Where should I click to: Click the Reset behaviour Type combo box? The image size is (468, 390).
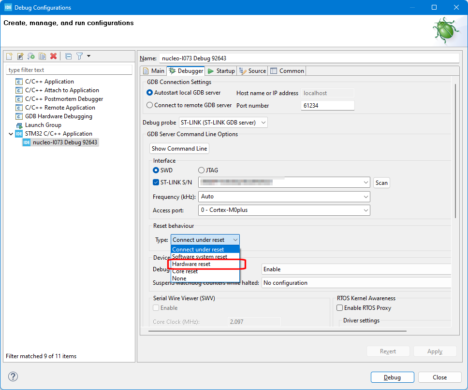tap(205, 240)
